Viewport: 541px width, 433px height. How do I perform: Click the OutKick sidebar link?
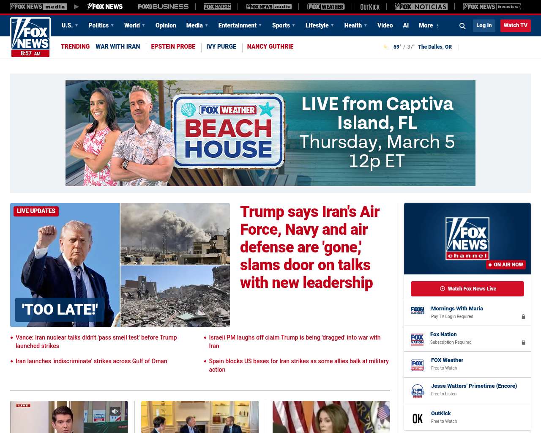441,414
